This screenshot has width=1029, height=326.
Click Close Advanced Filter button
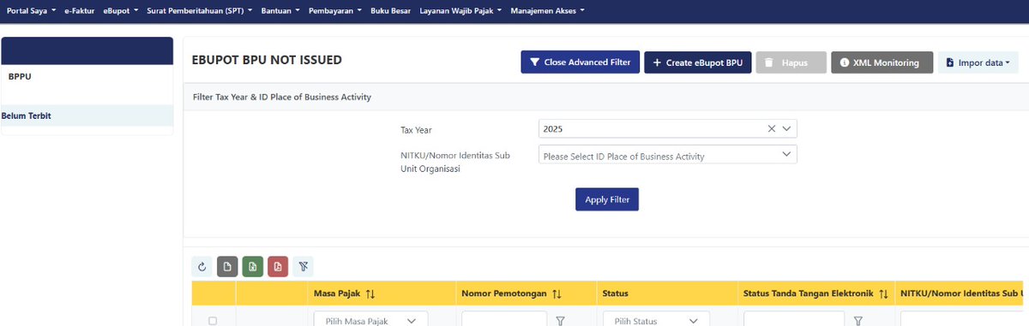[x=580, y=62]
